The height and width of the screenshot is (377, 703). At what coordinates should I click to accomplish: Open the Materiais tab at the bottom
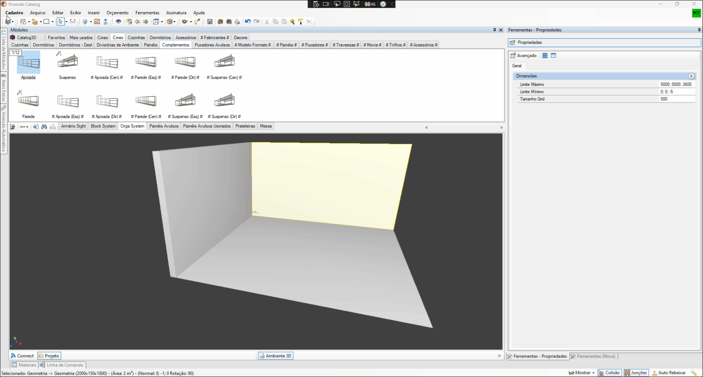[24, 365]
